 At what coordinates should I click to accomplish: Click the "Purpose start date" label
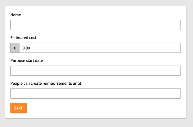pyautogui.click(x=26, y=60)
